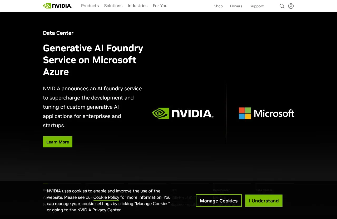Screen dimensions: 337x219
Task: Open the Solutions menu
Action: coord(113,6)
